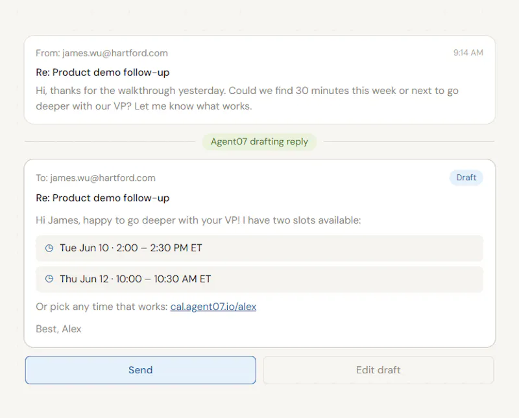
Task: Click the Or pick any time that works text
Action: click(x=102, y=307)
